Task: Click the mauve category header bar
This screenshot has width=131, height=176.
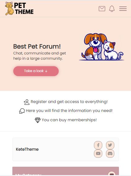Action: 65,171
